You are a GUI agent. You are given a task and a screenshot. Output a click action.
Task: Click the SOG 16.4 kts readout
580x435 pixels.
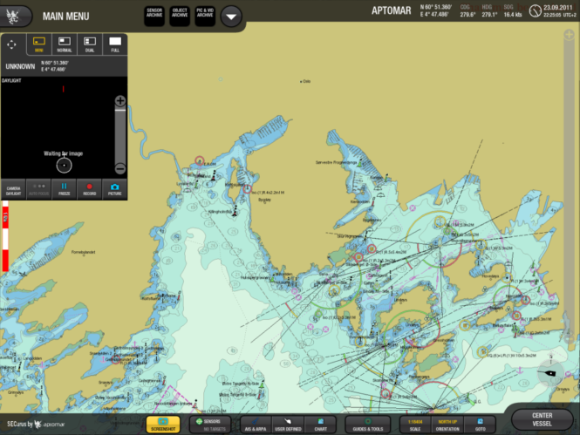(x=513, y=11)
